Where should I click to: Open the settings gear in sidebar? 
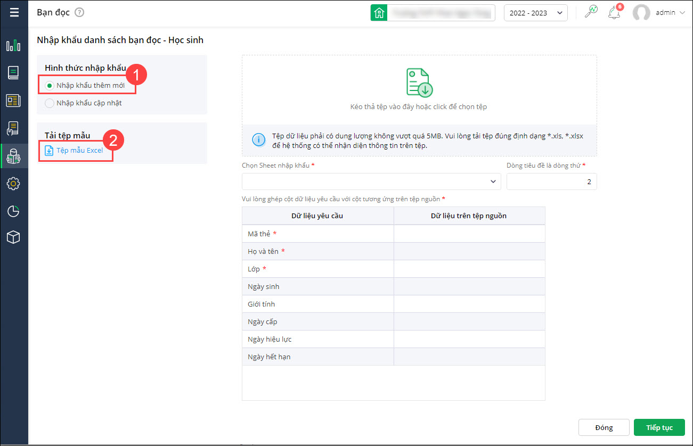14,184
